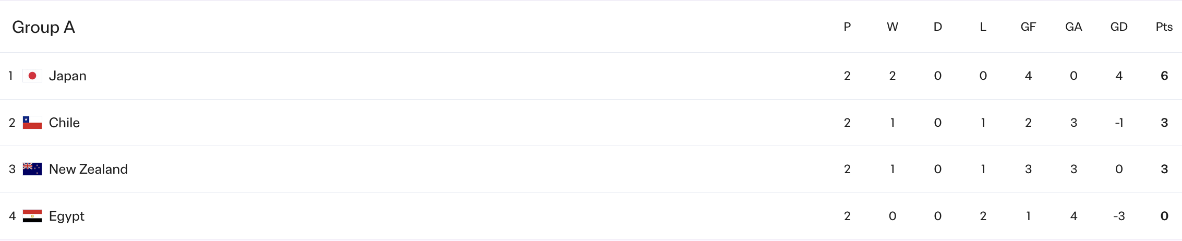Click the Japan flag icon
The width and height of the screenshot is (1182, 241).
pyautogui.click(x=32, y=76)
